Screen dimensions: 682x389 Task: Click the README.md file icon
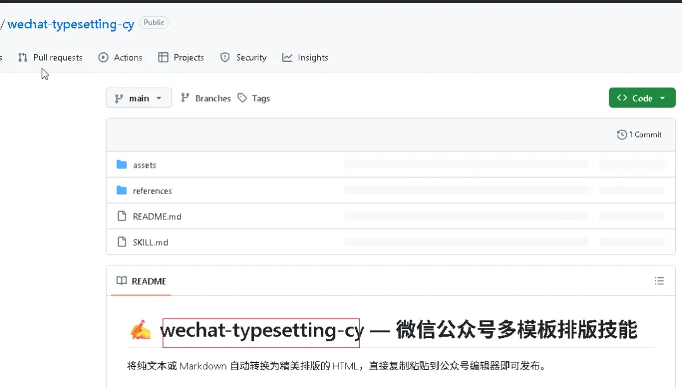[x=122, y=216]
